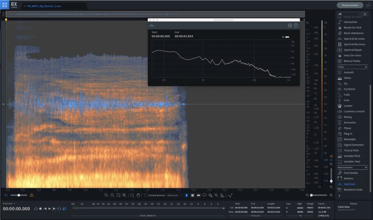This screenshot has width=373, height=220.
Task: Open the Variable Time module
Action: (352, 162)
